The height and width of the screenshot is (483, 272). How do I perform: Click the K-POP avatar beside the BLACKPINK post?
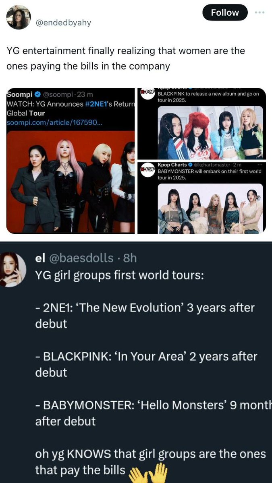[x=147, y=93]
